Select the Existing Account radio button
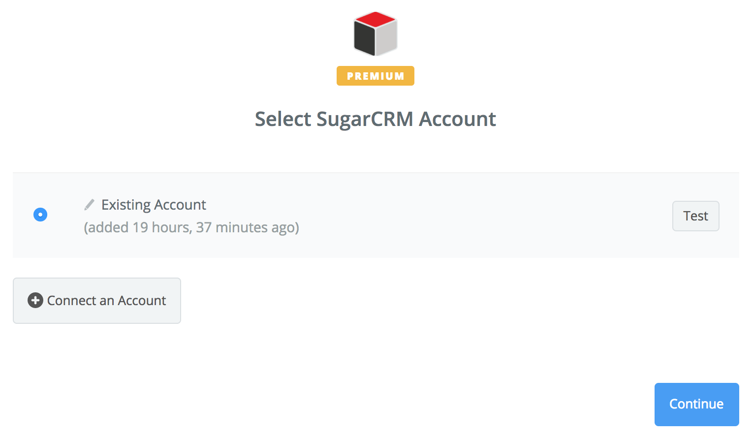753x438 pixels. pyautogui.click(x=40, y=215)
